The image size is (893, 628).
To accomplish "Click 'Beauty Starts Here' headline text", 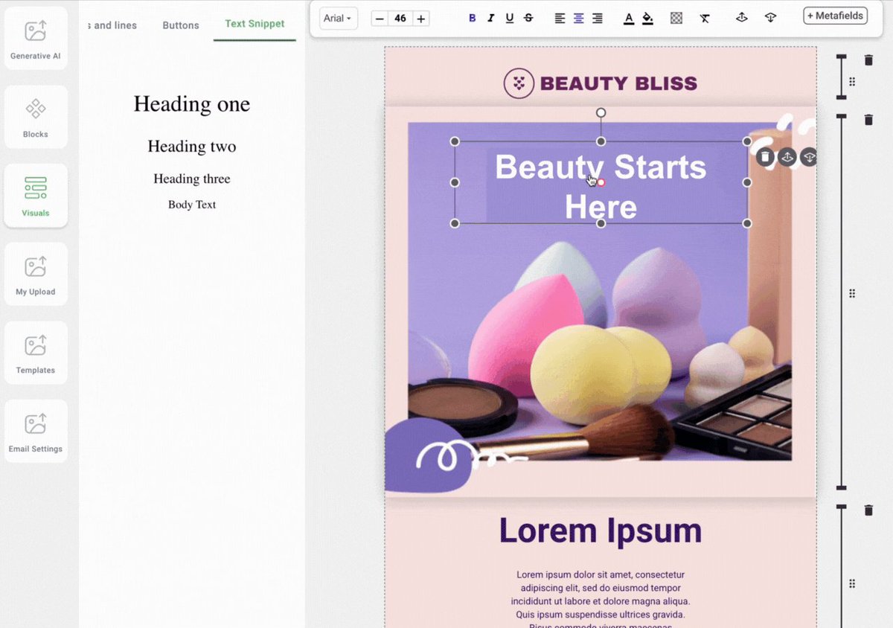I will (x=601, y=186).
